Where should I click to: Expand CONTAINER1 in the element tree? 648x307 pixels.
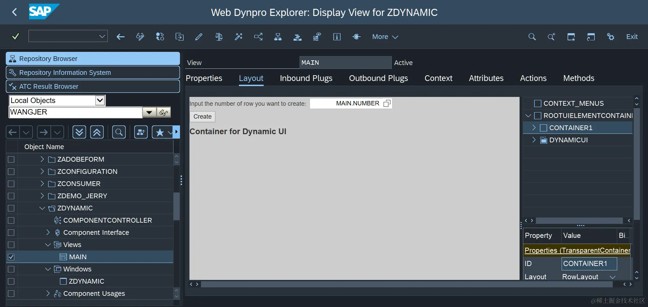point(534,127)
